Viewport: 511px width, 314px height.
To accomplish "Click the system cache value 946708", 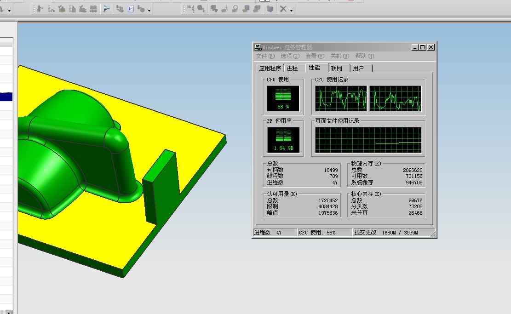I will 414,183.
